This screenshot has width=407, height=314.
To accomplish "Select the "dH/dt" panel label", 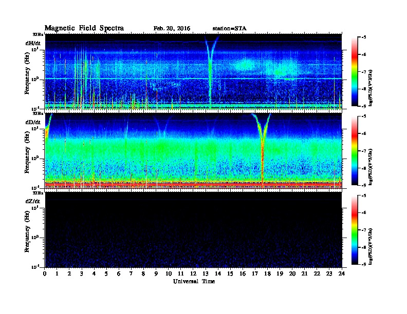I will click(33, 43).
